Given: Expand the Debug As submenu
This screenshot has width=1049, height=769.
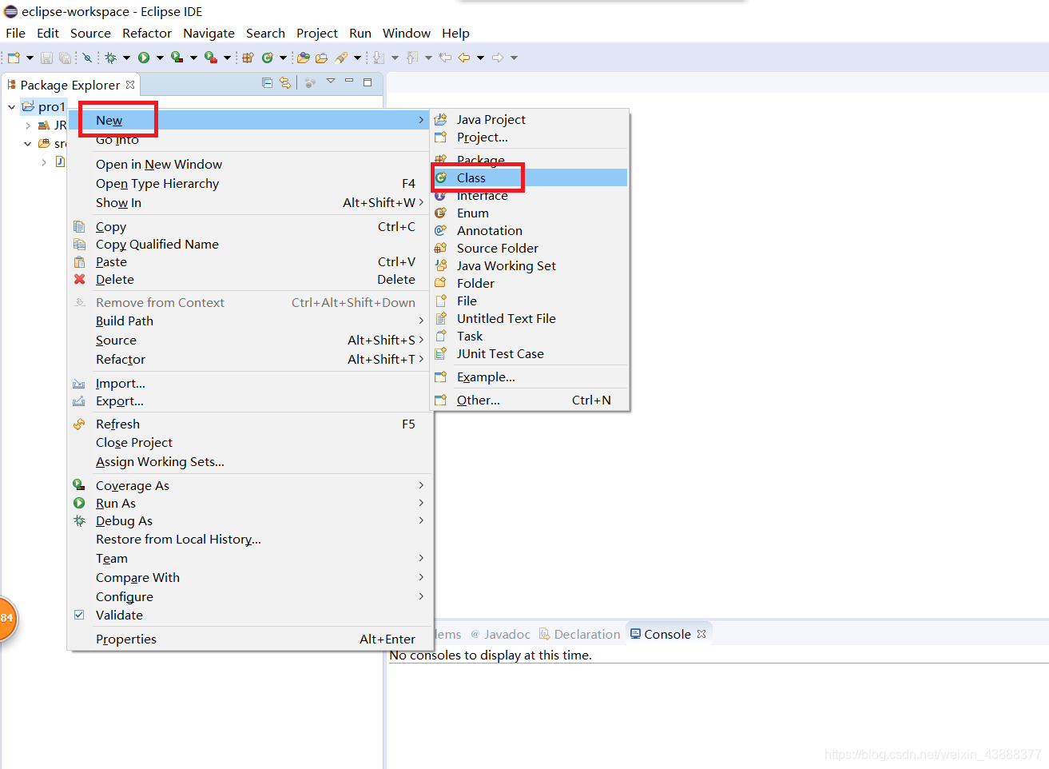Looking at the screenshot, I should (x=249, y=520).
